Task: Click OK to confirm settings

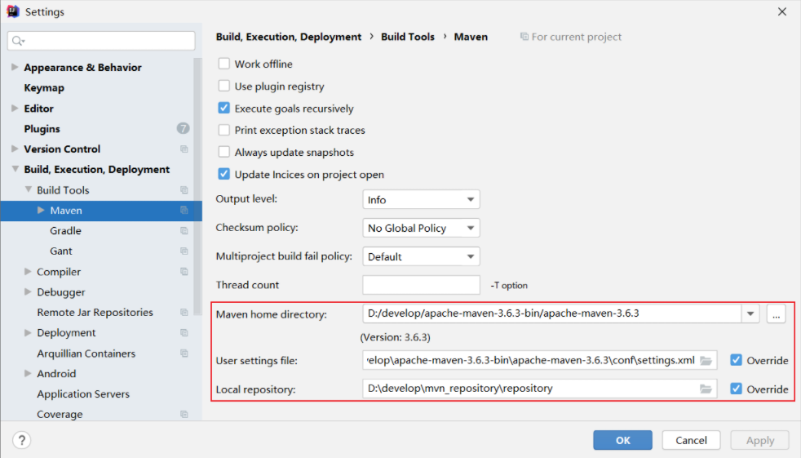Action: pyautogui.click(x=622, y=440)
